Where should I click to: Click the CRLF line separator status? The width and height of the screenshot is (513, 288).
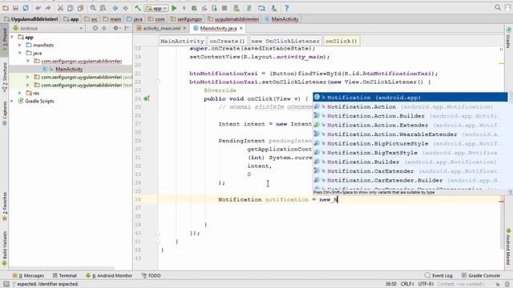click(x=407, y=284)
